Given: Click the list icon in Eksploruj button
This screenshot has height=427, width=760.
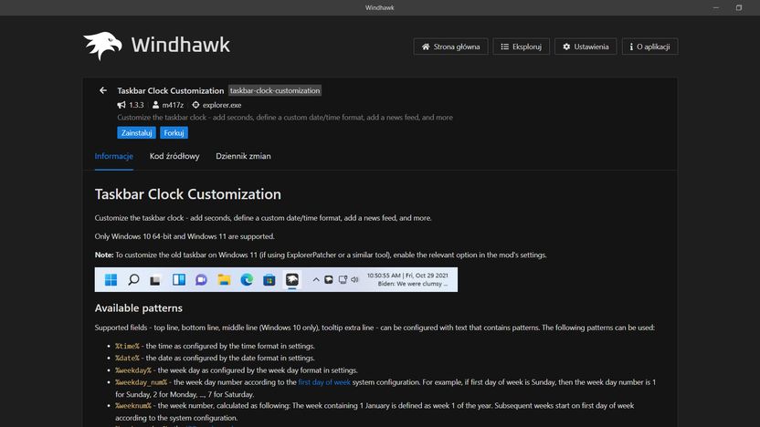Looking at the screenshot, I should [x=504, y=47].
